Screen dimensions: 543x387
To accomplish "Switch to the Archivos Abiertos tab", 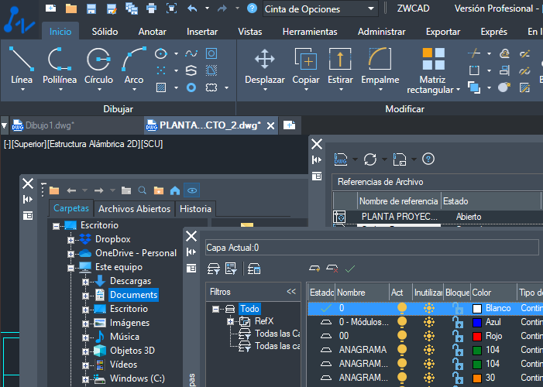I will click(x=135, y=208).
